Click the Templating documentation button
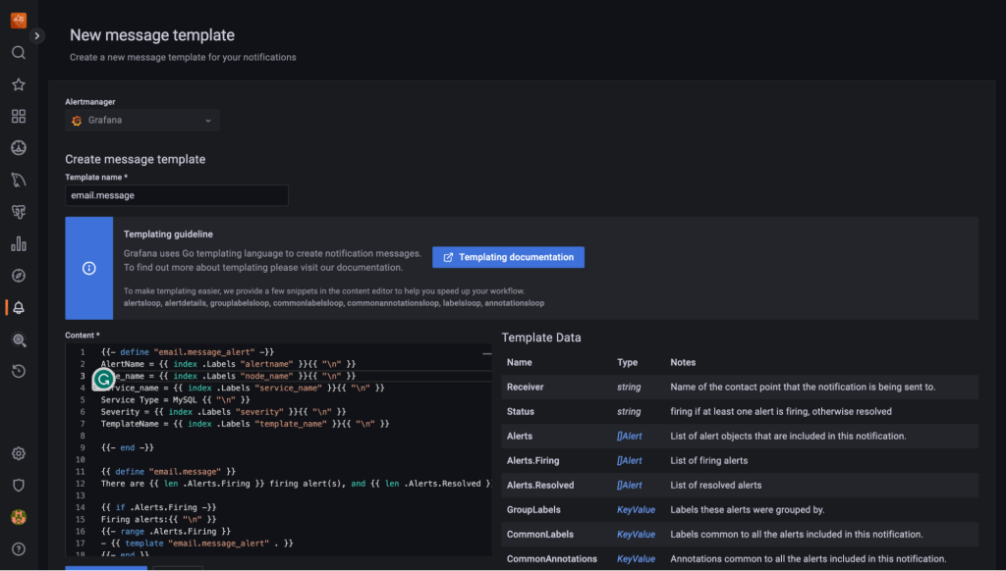The image size is (1006, 571). tap(508, 257)
